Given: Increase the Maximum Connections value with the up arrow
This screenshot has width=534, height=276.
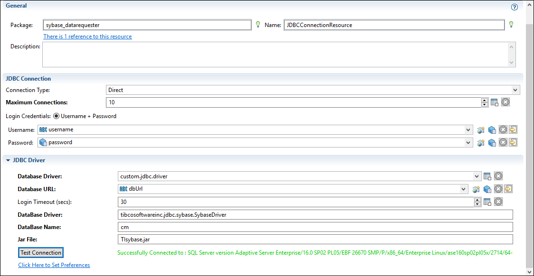Looking at the screenshot, I should (x=484, y=100).
